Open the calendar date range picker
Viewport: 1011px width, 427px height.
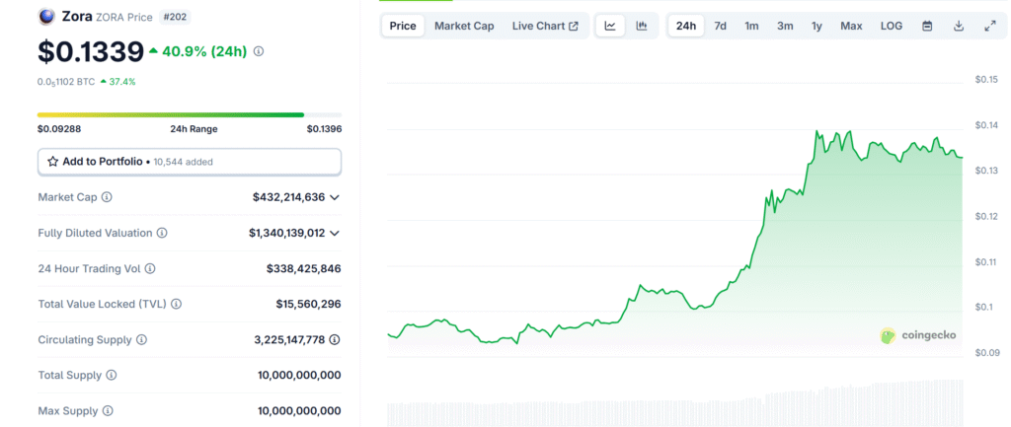(927, 26)
